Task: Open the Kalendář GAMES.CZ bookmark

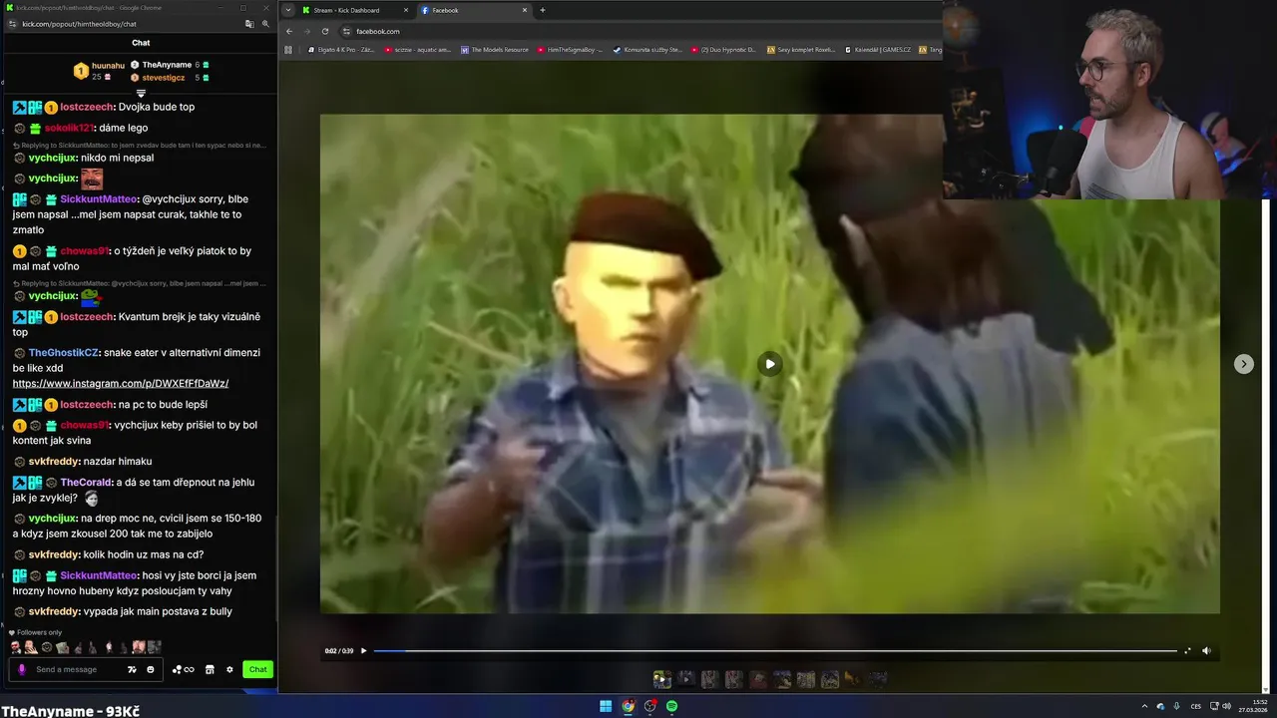Action: (x=878, y=49)
